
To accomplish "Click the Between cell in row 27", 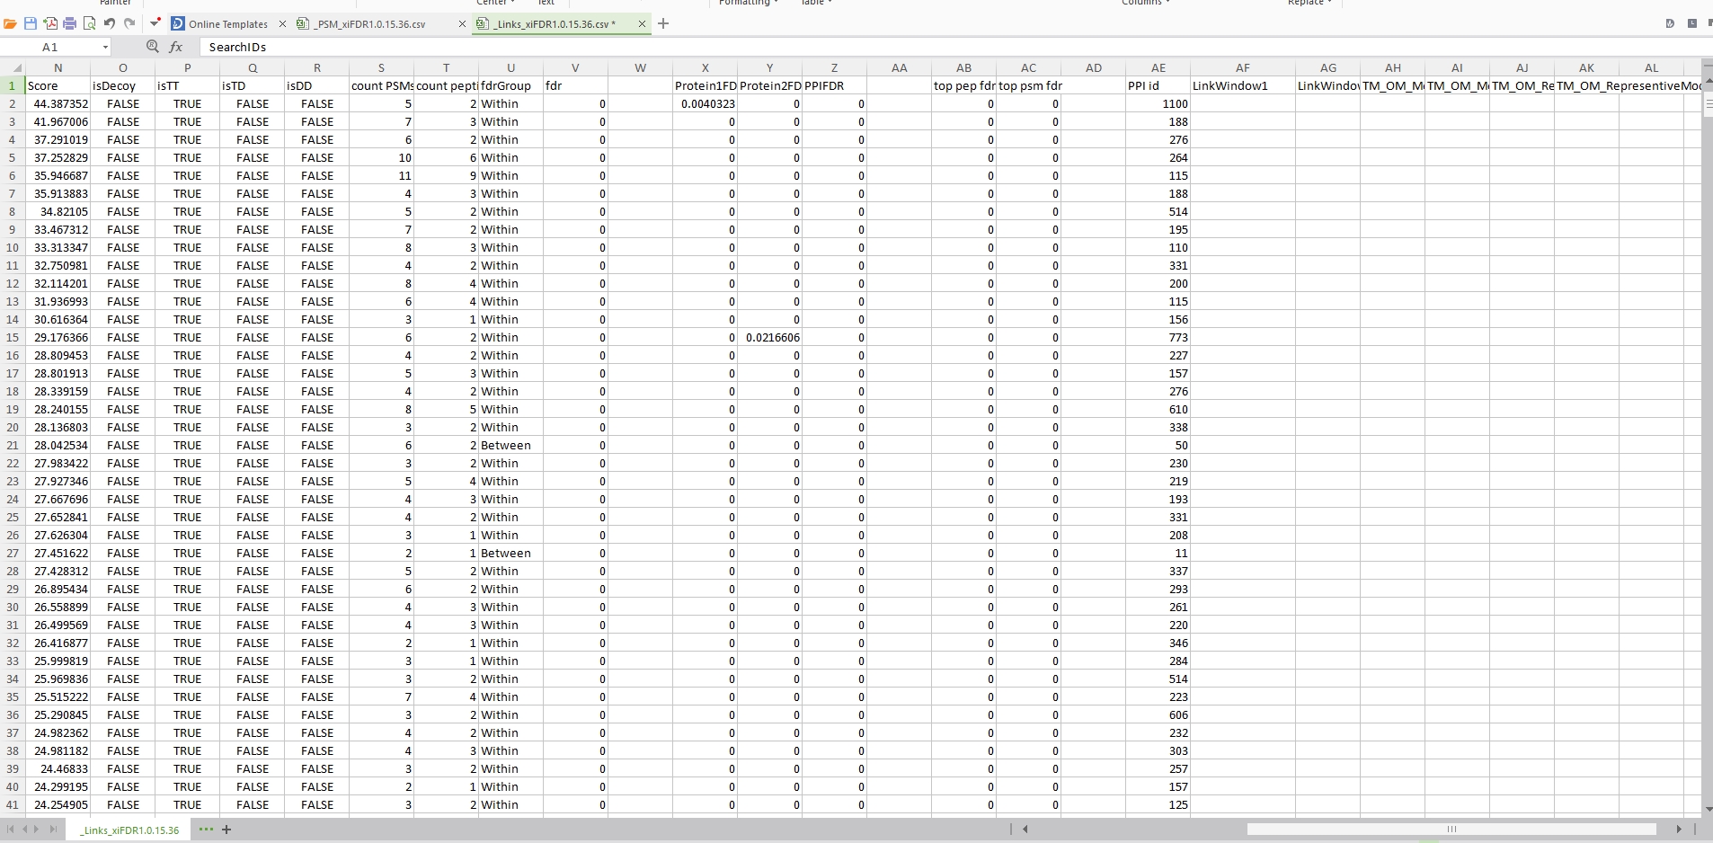I will [x=510, y=554].
